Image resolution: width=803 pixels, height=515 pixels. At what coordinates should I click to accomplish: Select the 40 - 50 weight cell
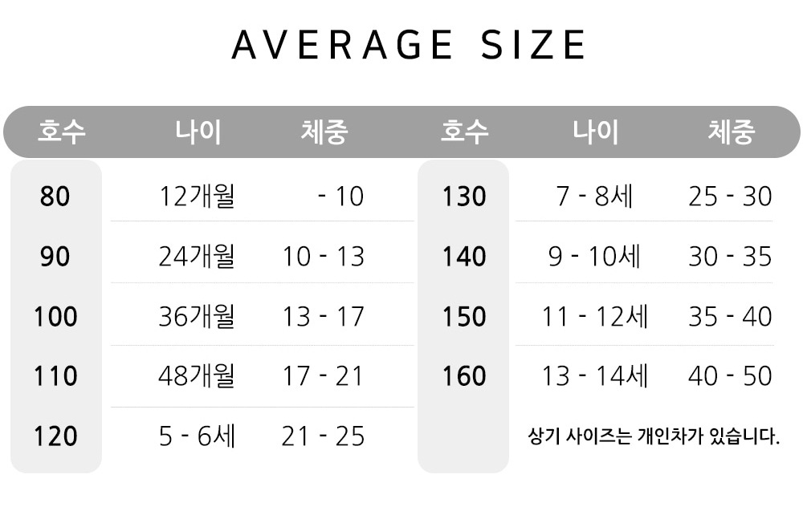730,376
